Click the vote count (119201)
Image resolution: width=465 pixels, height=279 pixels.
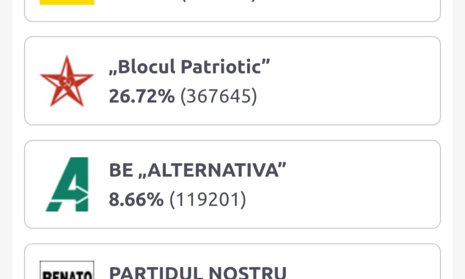207,199
